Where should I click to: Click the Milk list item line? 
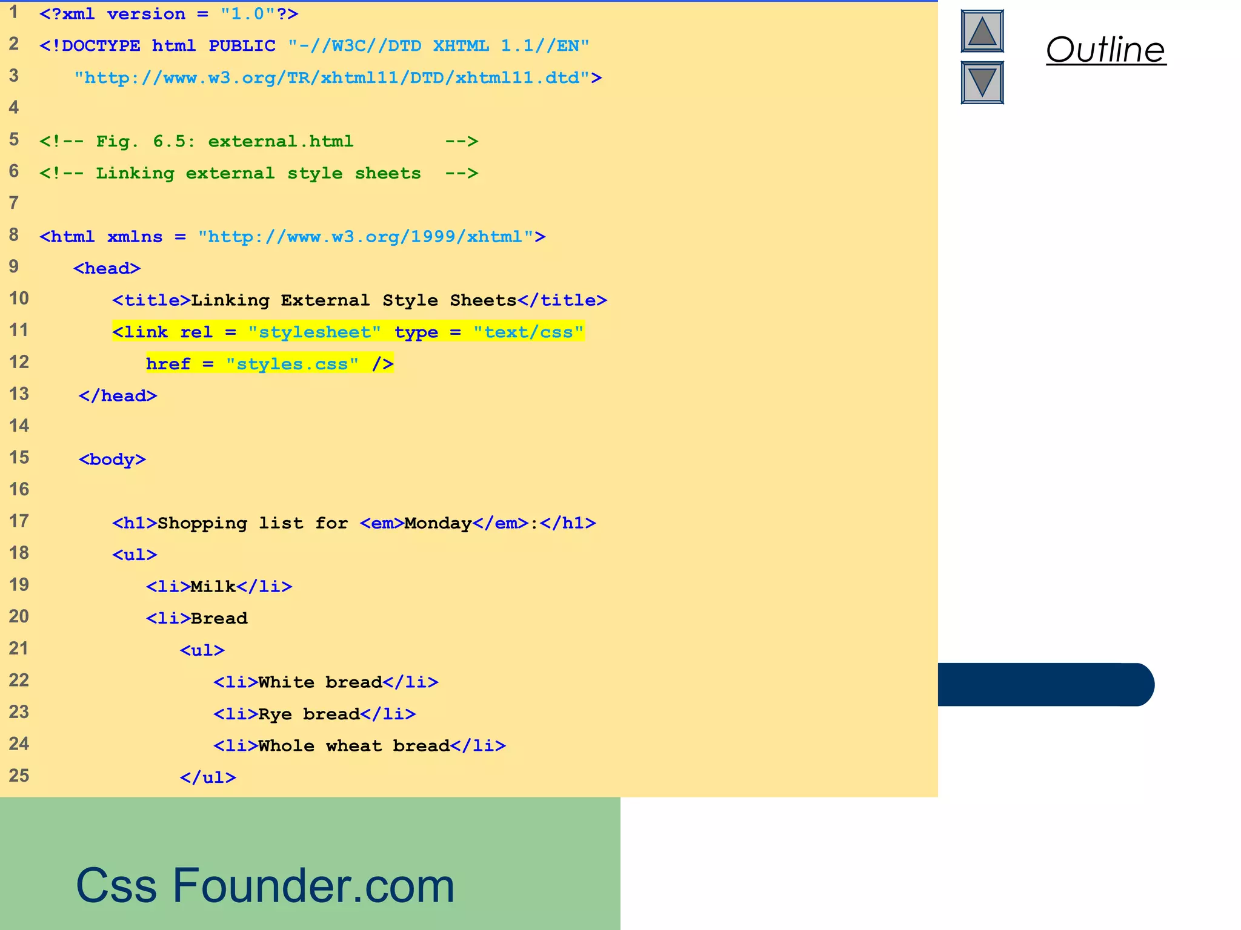[219, 587]
